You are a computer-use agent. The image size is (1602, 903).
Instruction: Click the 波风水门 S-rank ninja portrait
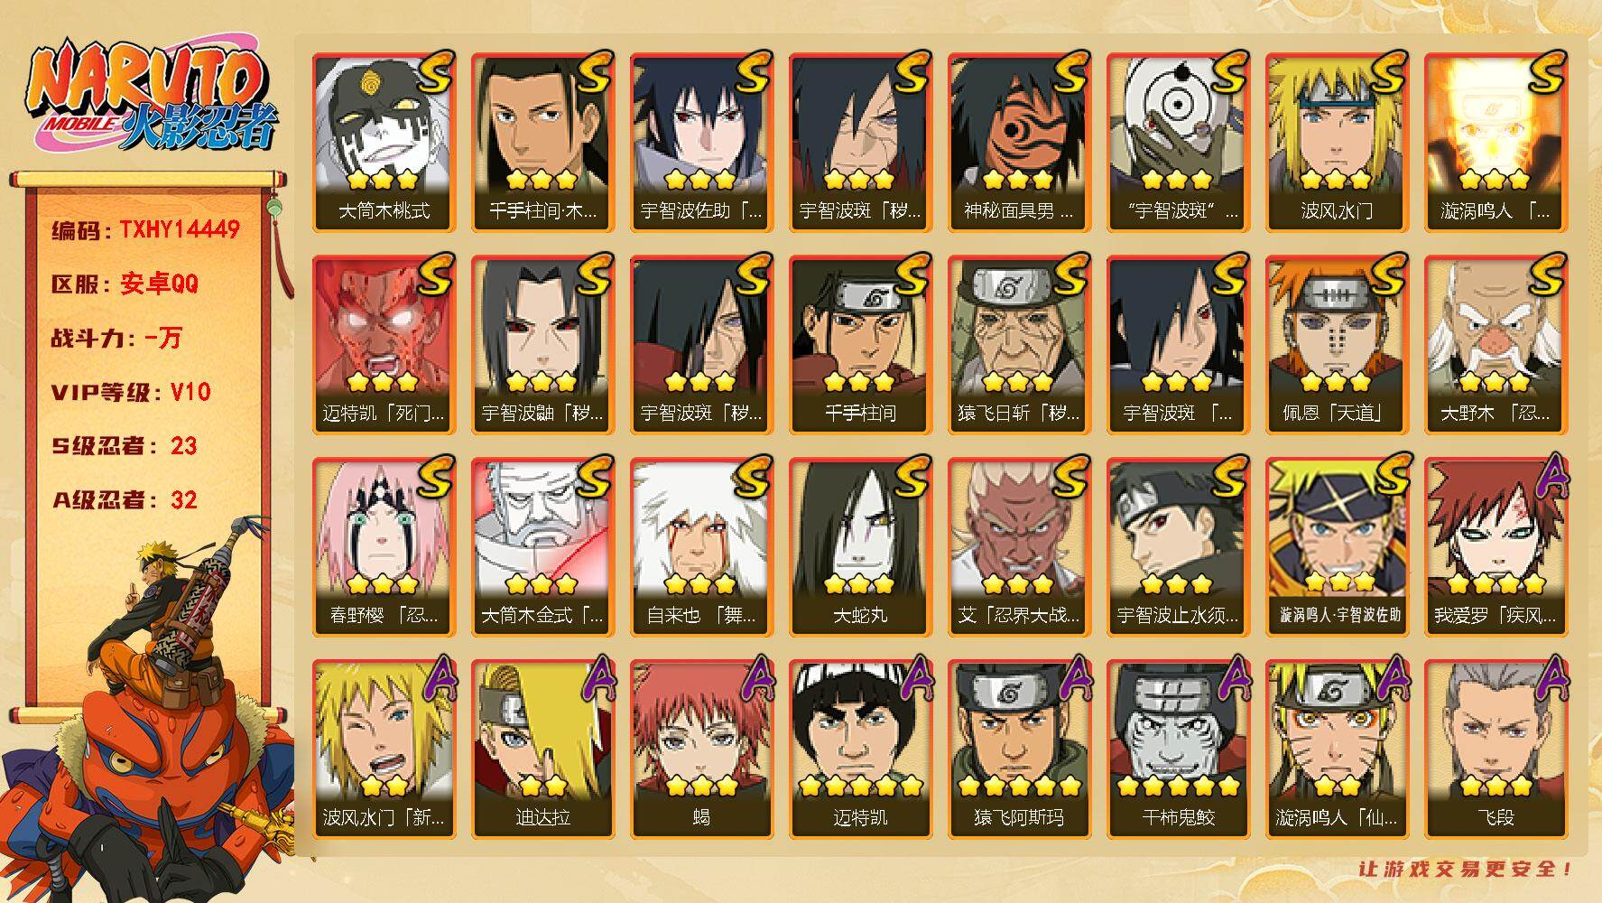point(1338,143)
